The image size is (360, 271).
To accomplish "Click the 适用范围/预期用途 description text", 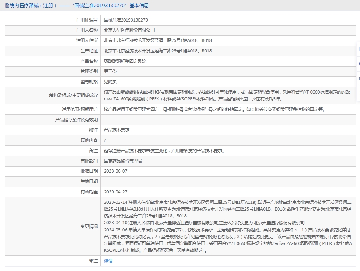I will tap(215, 109).
